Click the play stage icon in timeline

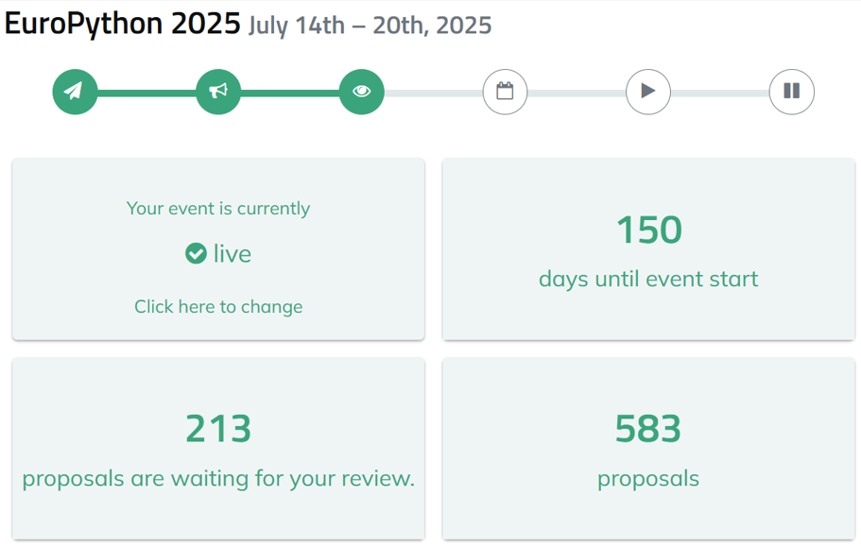click(648, 92)
